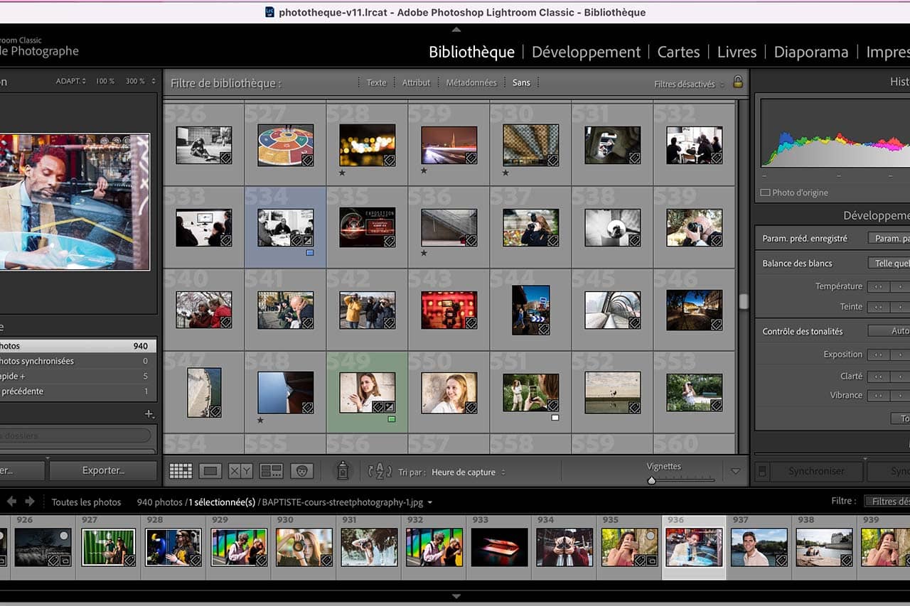Click the Synchroniser button
The height and width of the screenshot is (606, 910).
pyautogui.click(x=816, y=471)
